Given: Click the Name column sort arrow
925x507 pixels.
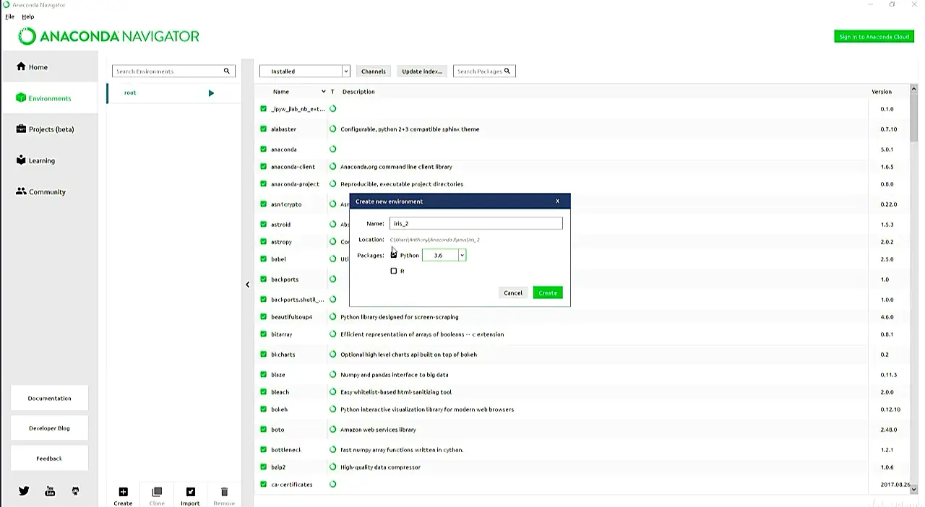Looking at the screenshot, I should [323, 92].
